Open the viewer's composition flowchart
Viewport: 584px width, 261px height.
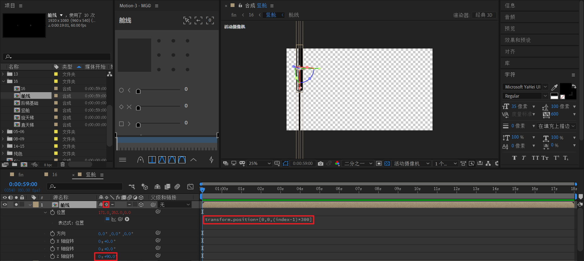coord(488,163)
